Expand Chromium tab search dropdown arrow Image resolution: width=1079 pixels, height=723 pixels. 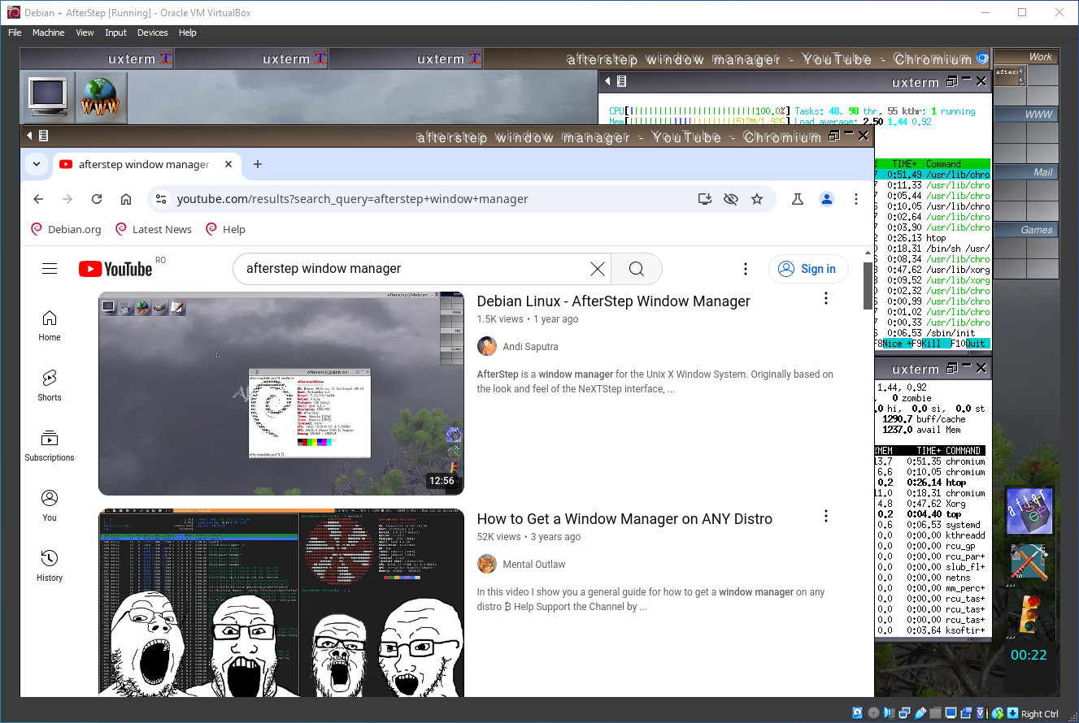(37, 164)
